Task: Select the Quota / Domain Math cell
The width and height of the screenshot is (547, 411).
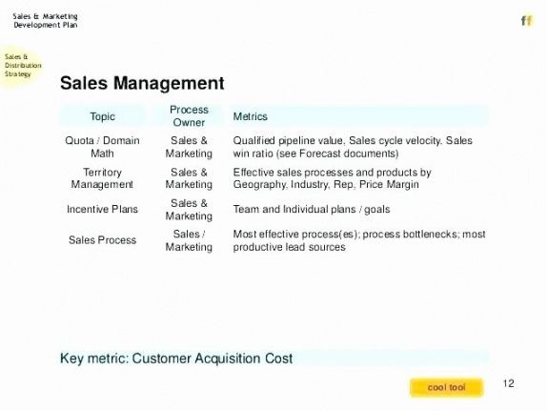Action: (x=102, y=147)
